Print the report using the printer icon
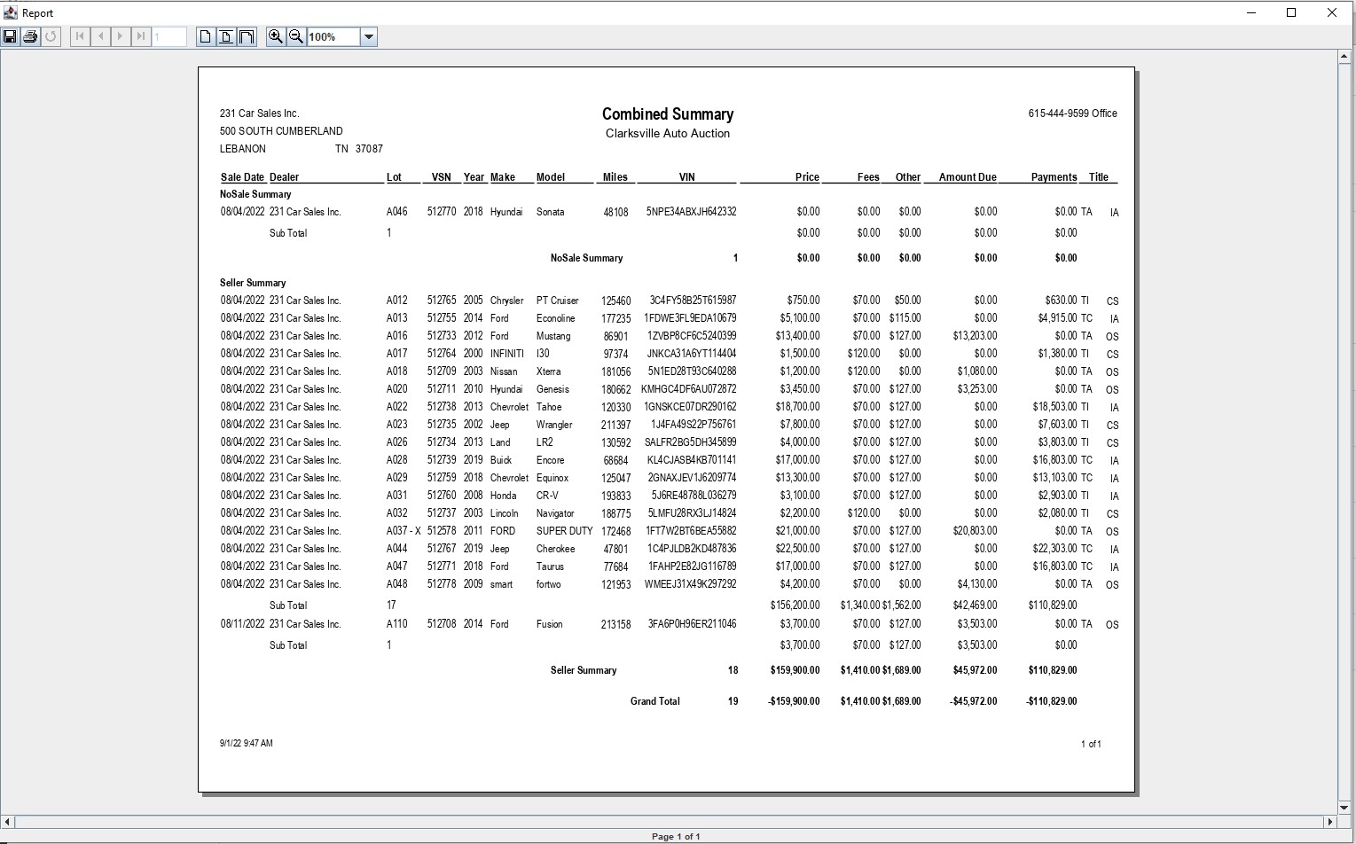This screenshot has height=844, width=1356. pos(30,36)
